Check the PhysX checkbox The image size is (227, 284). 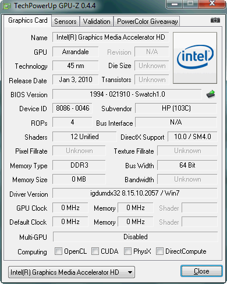[x=127, y=251]
